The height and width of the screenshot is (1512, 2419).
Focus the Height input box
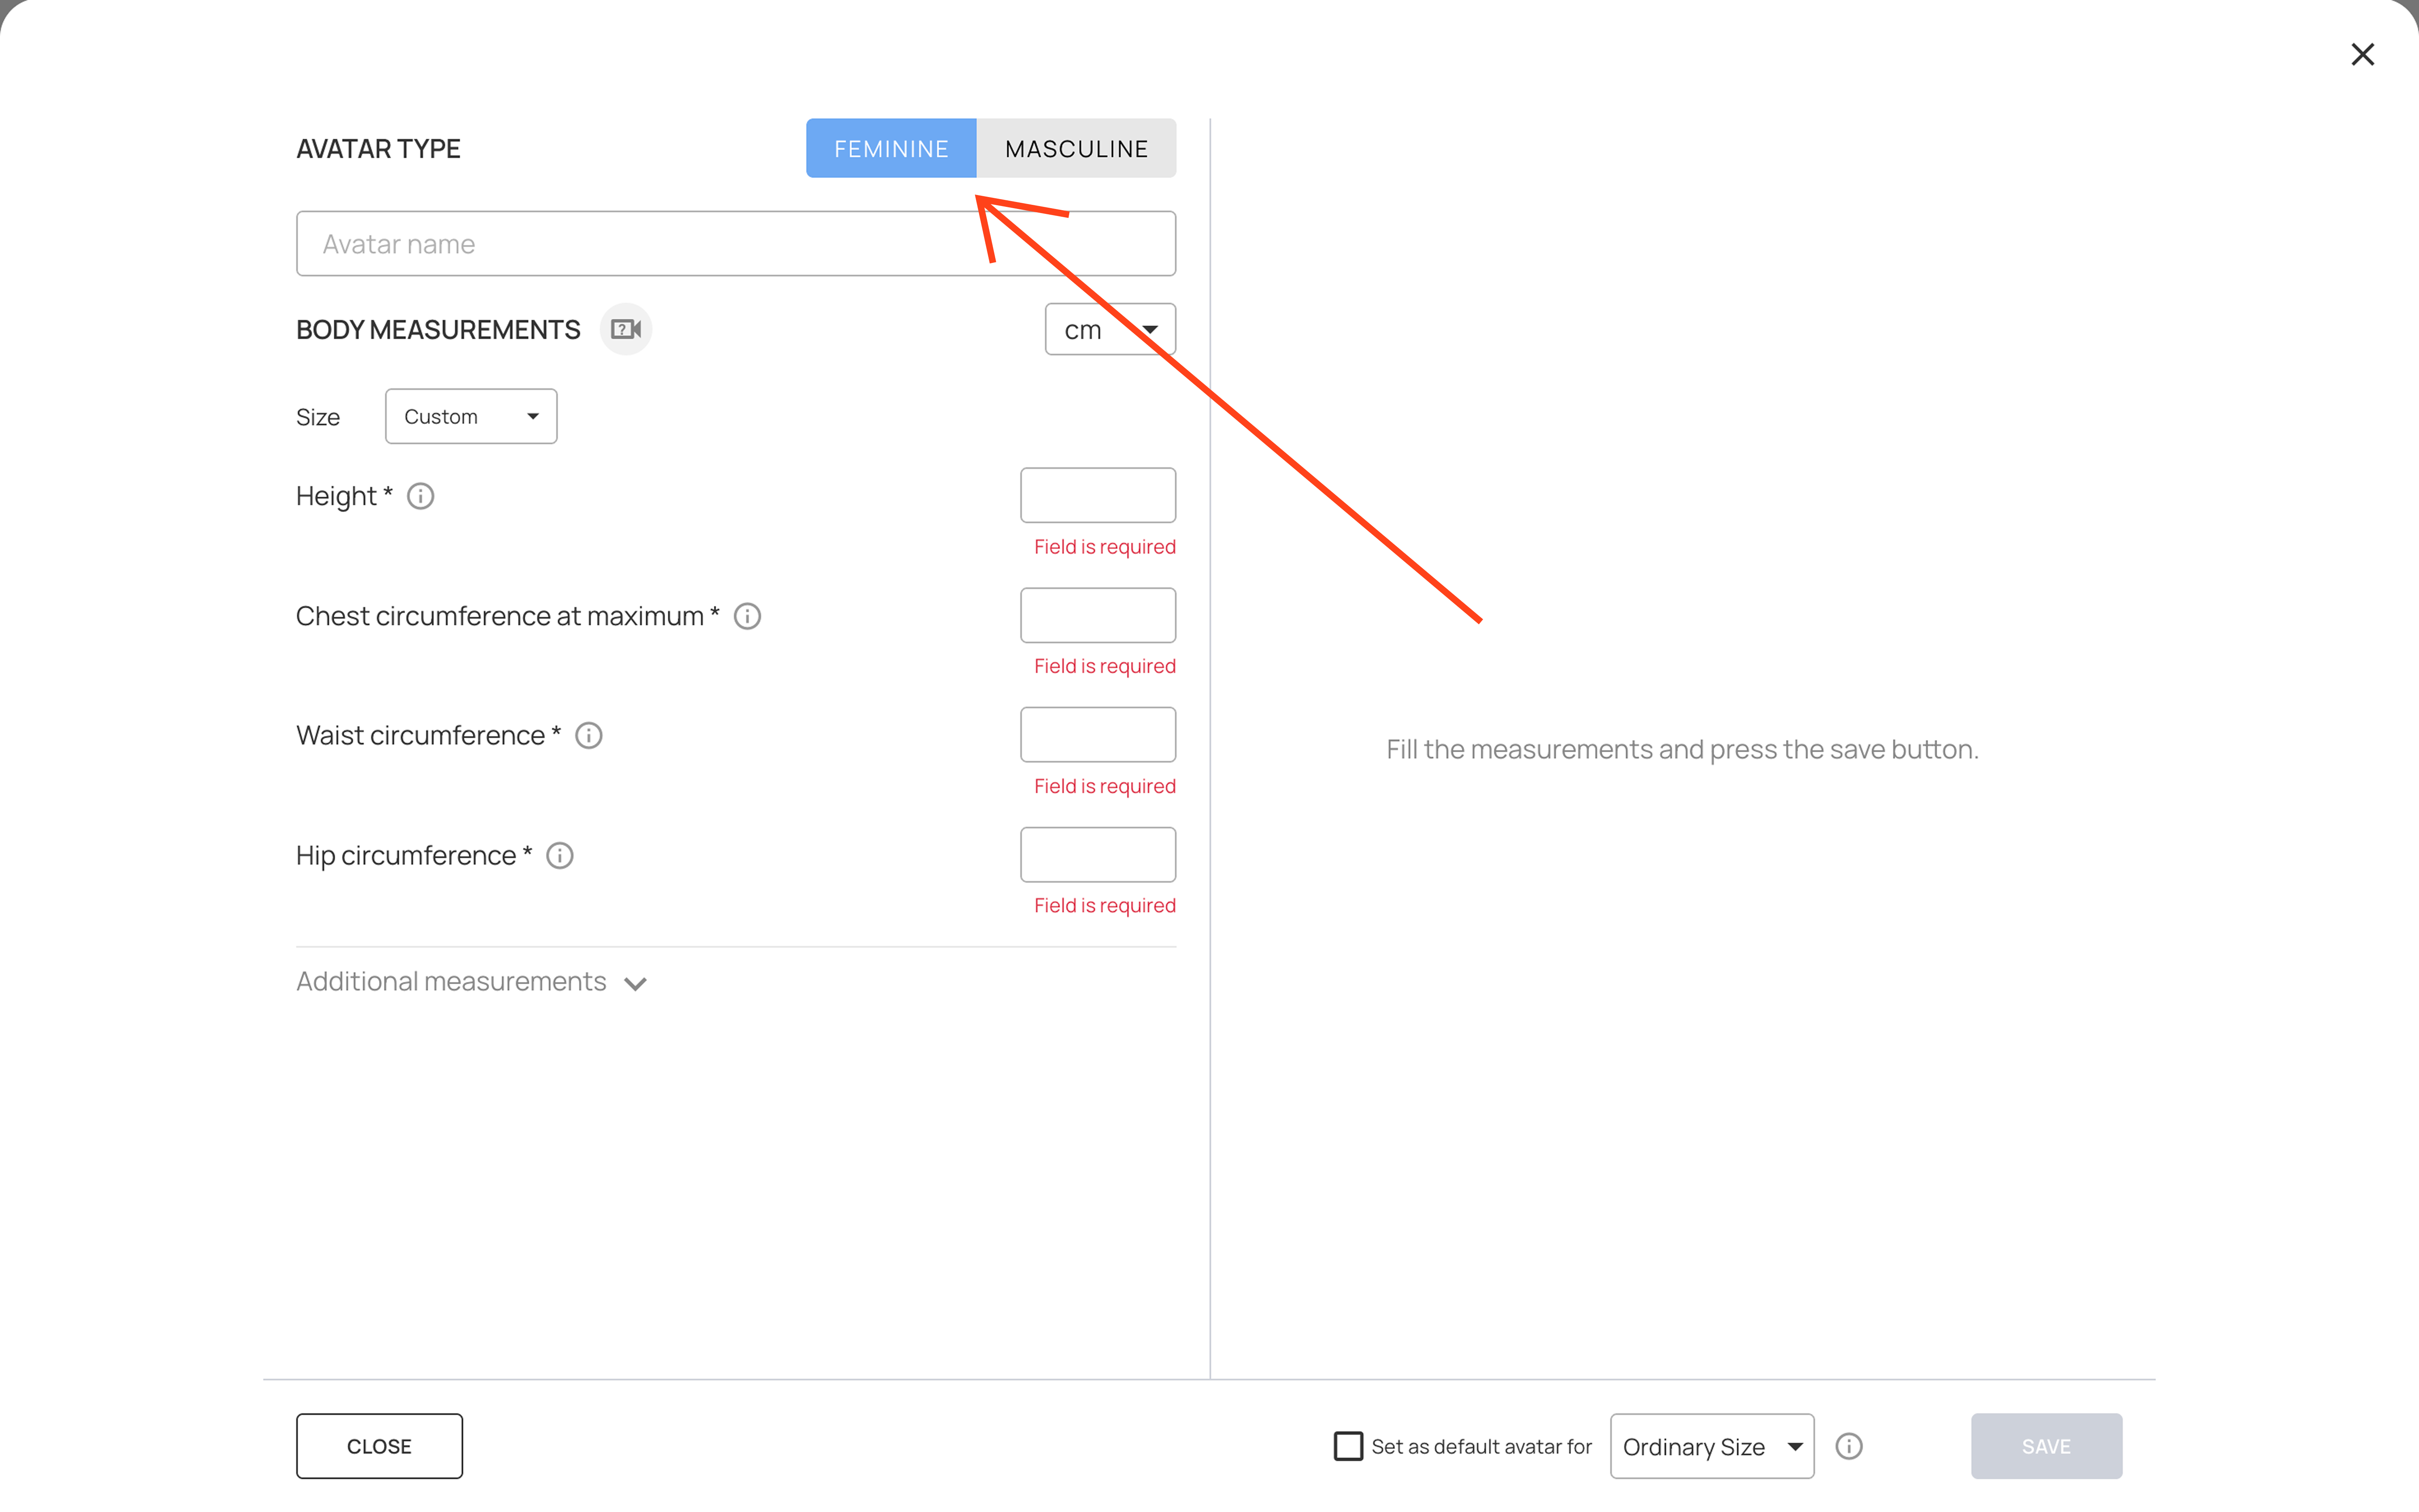tap(1098, 495)
